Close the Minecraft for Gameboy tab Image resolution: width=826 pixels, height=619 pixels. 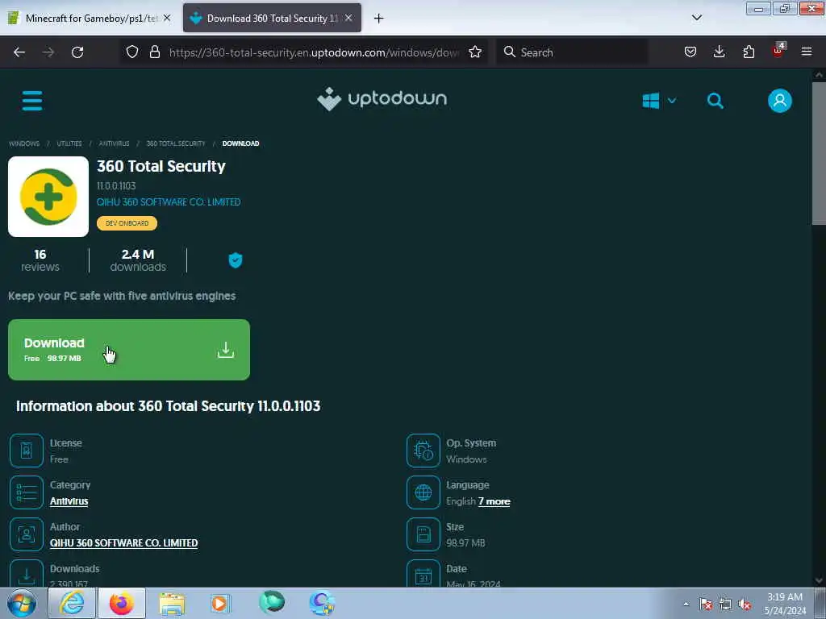coord(167,18)
